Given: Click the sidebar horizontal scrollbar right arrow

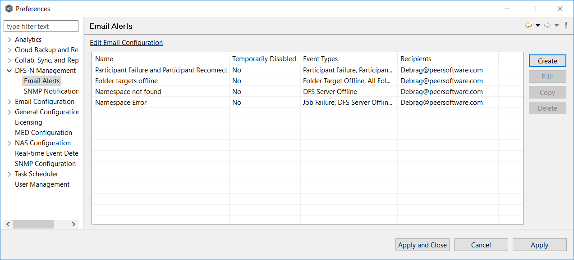Looking at the screenshot, I should coord(74,224).
